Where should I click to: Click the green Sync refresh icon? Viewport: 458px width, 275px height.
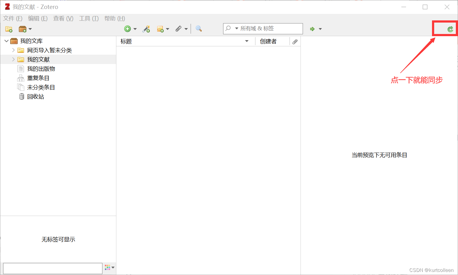click(x=450, y=29)
